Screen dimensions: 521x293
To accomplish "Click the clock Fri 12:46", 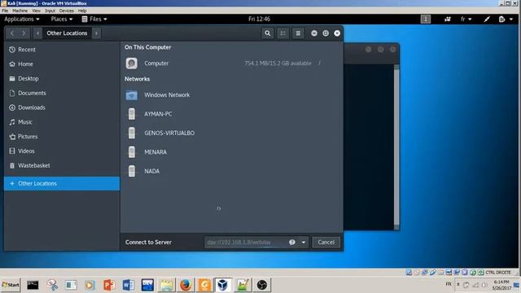I will point(259,20).
